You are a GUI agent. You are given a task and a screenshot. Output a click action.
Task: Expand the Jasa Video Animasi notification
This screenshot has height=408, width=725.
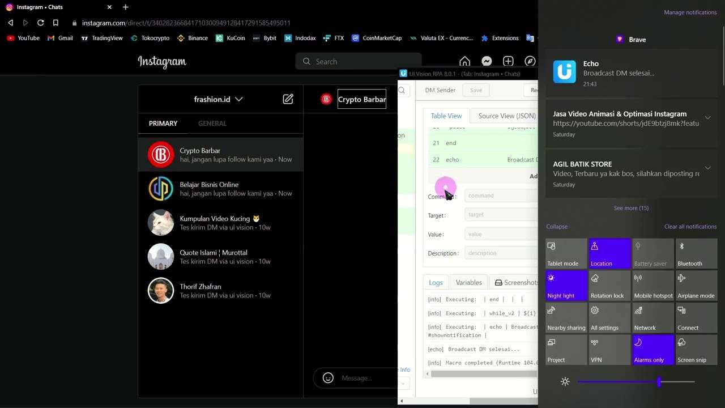pyautogui.click(x=707, y=118)
